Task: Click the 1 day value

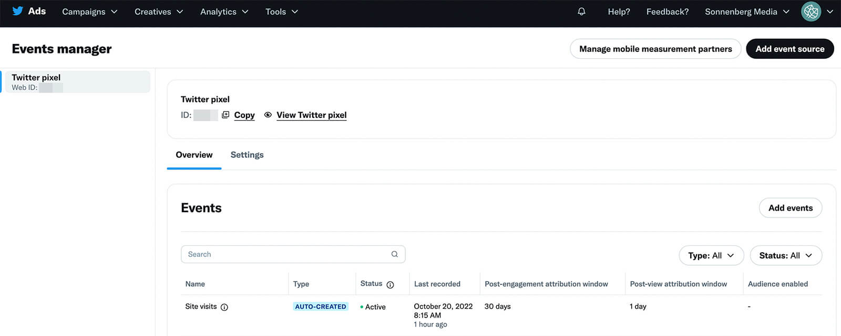Action: click(638, 307)
